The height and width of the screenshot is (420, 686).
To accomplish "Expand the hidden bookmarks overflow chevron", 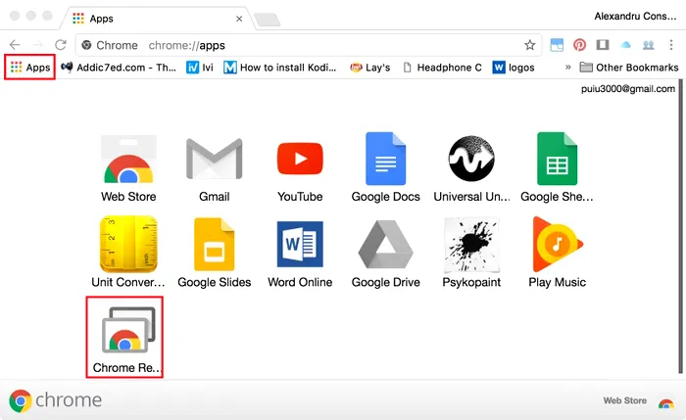I will (x=567, y=68).
